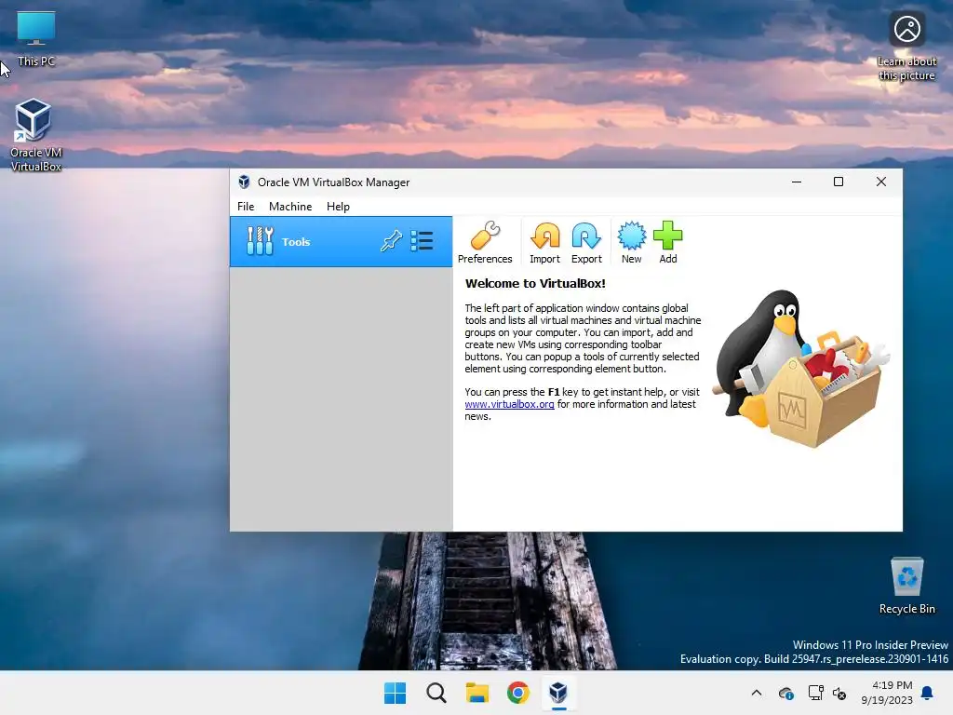Screen dimensions: 953x715
Task: Click the Oracle VM VirtualBox Manager title
Action: point(334,182)
